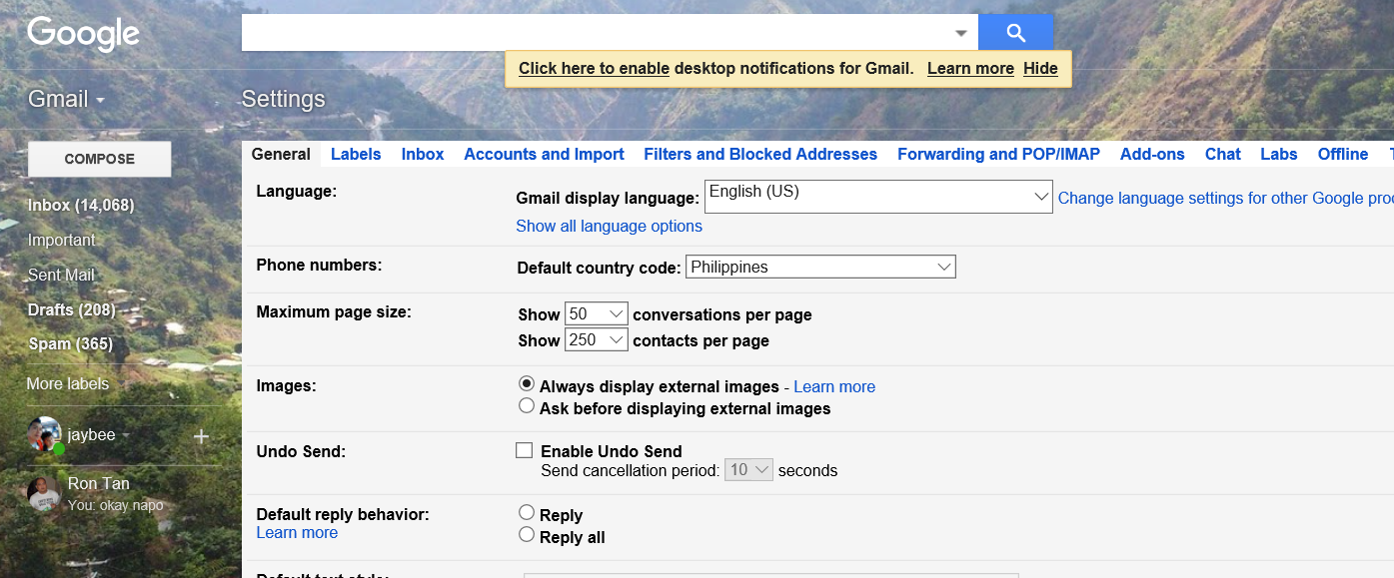Open contacts per page dropdown
1394x578 pixels.
pyautogui.click(x=596, y=339)
